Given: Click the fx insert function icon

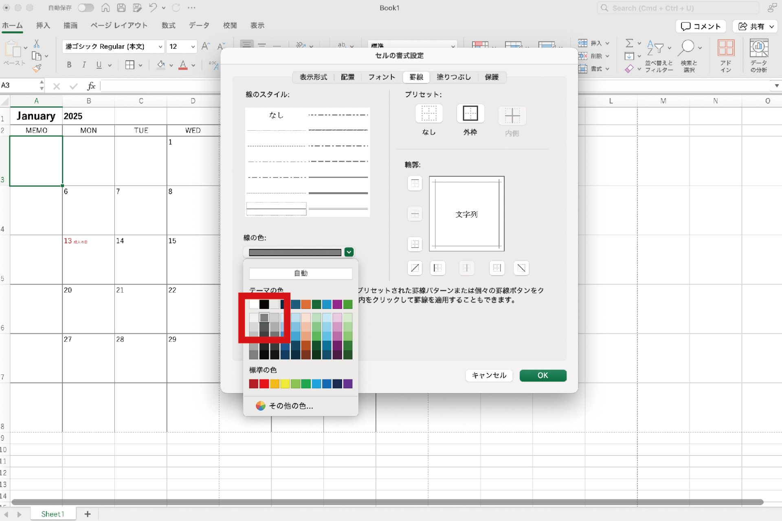Looking at the screenshot, I should pyautogui.click(x=91, y=86).
